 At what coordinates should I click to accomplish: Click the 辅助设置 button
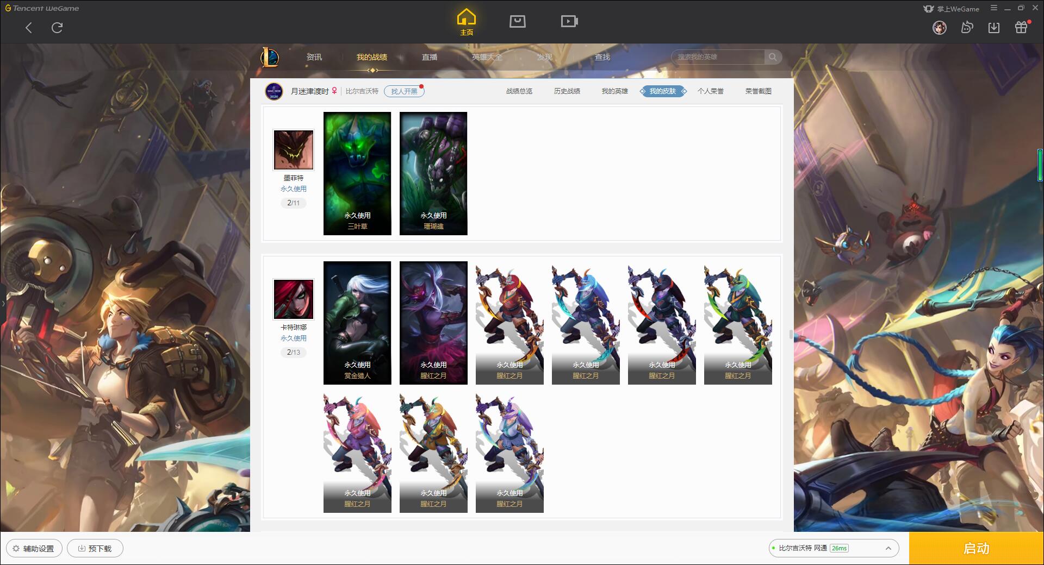(x=34, y=549)
